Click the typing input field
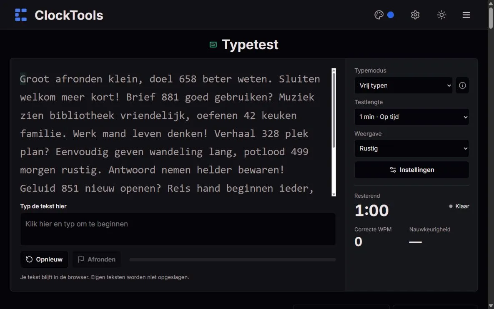This screenshot has height=309, width=494. pyautogui.click(x=178, y=229)
